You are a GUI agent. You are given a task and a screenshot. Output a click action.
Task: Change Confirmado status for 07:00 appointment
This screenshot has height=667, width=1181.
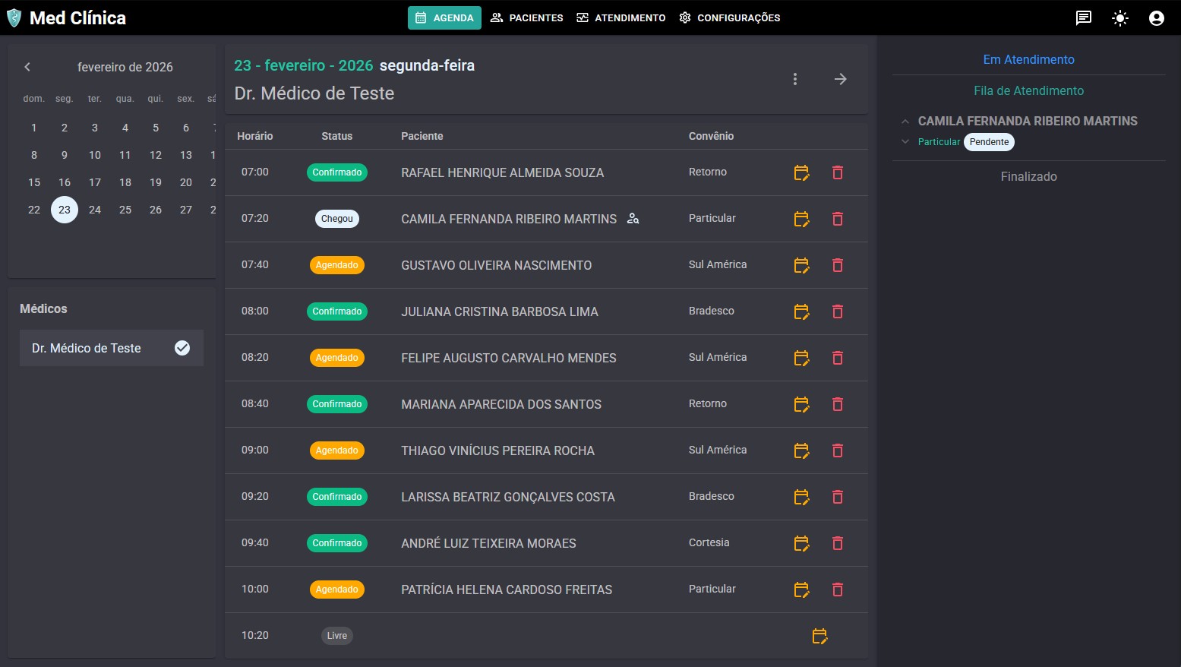(x=337, y=172)
